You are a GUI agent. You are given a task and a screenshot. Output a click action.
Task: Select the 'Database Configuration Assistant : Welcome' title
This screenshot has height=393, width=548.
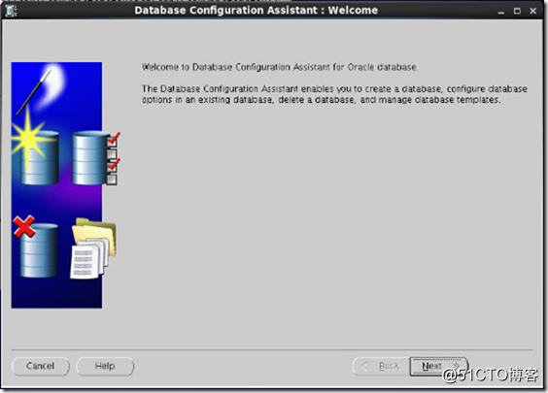257,10
